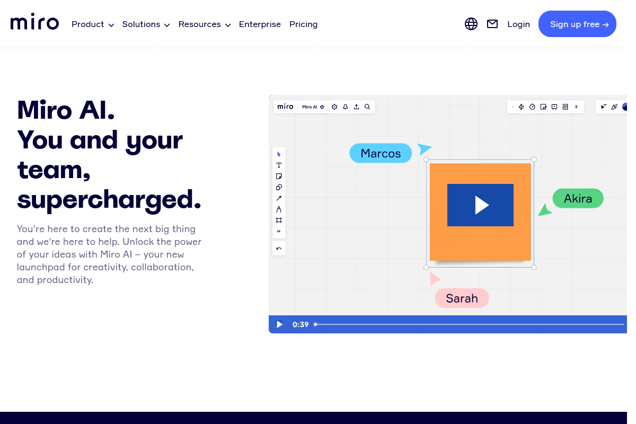Open the Pricing page
This screenshot has width=636, height=424.
[x=303, y=24]
